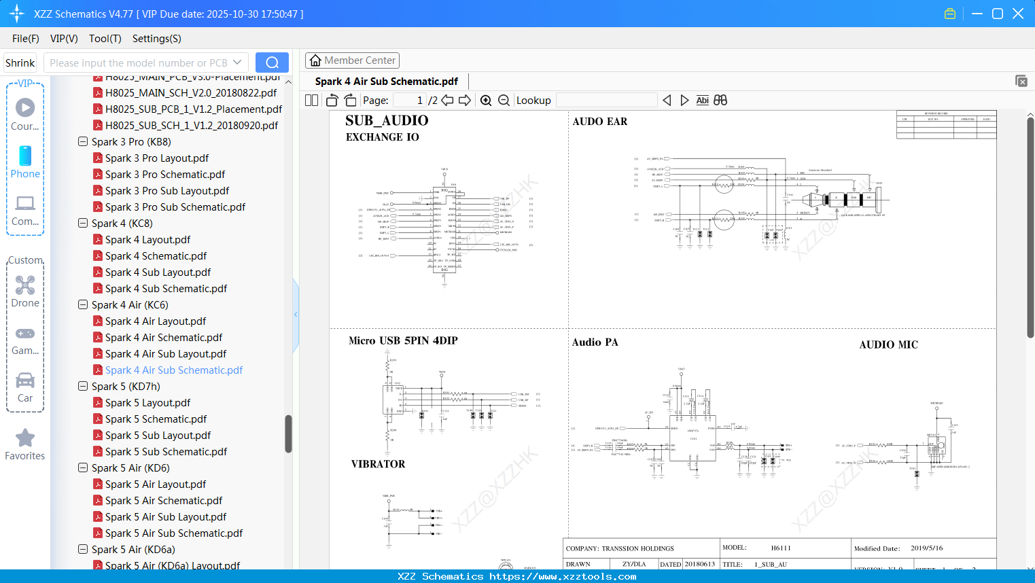Go to the next page arrow
Image resolution: width=1035 pixels, height=583 pixels.
tap(466, 100)
